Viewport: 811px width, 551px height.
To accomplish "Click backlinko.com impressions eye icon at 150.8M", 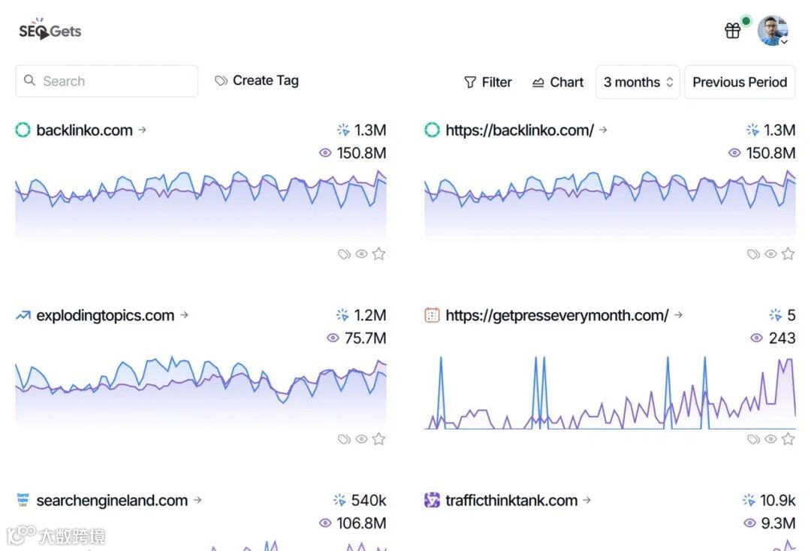I will [325, 152].
